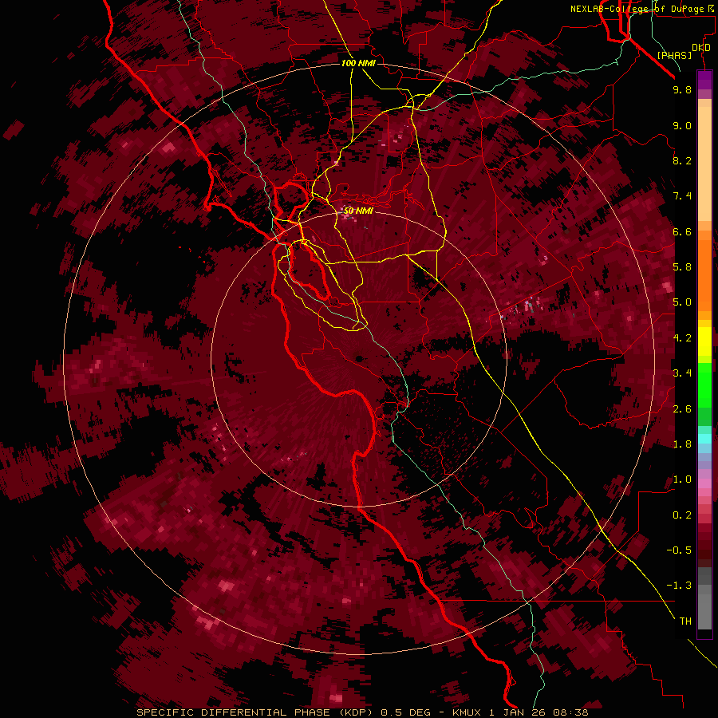Click the TH threshold label on the scale
This screenshot has width=718, height=718.
pos(685,621)
